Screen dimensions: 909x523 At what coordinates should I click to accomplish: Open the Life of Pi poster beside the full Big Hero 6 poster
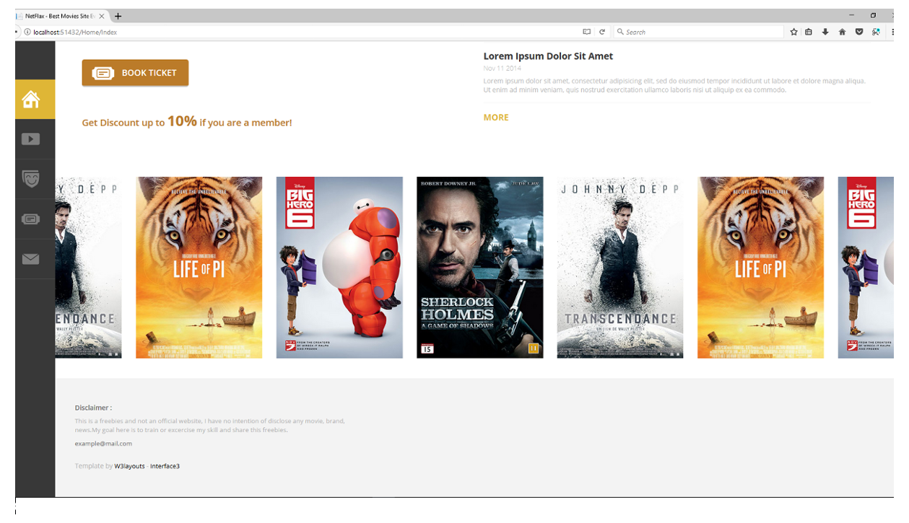pyautogui.click(x=199, y=268)
